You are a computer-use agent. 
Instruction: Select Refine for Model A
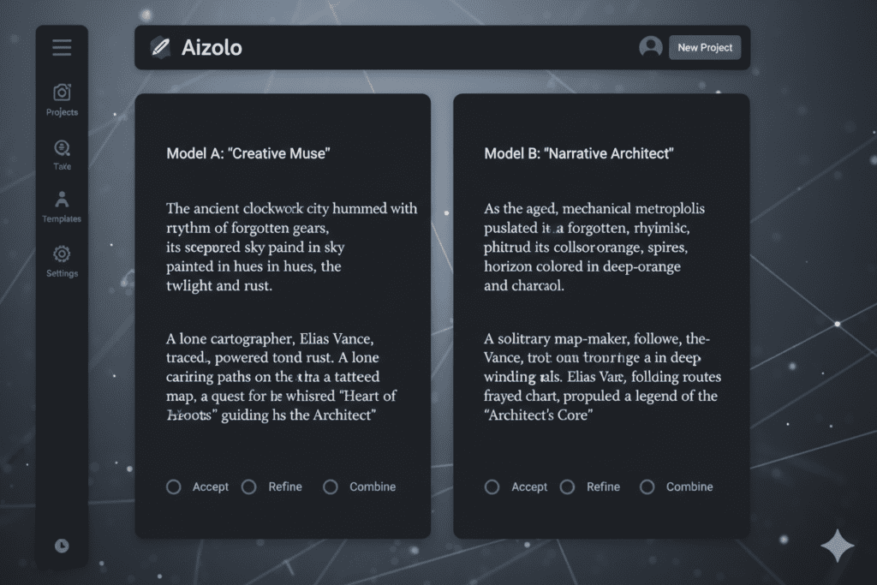point(249,487)
